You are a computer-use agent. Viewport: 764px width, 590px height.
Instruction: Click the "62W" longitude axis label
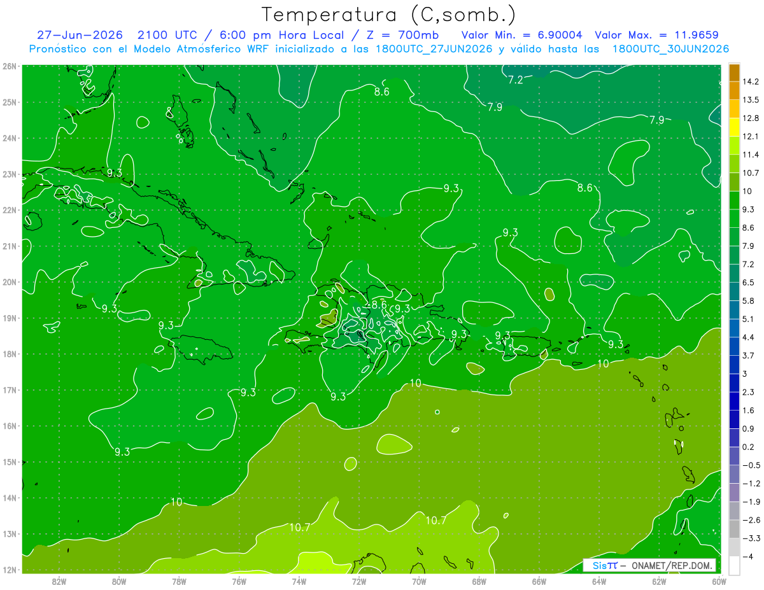coord(659,581)
